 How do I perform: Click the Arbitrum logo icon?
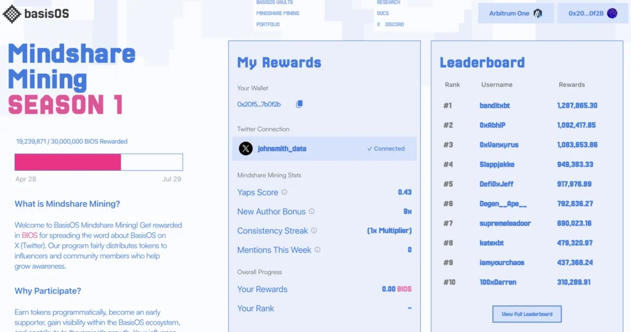[x=537, y=14]
